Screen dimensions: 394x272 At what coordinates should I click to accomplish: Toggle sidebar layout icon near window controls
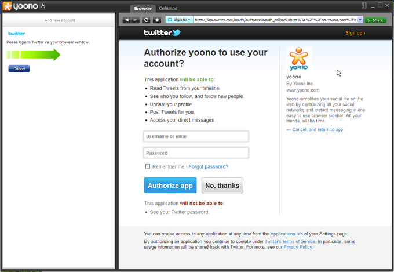pos(364,5)
